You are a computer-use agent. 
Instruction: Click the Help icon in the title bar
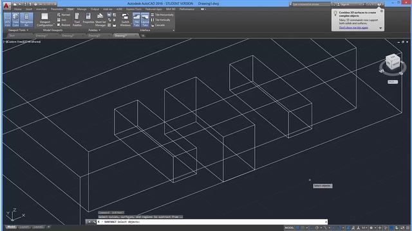point(379,4)
